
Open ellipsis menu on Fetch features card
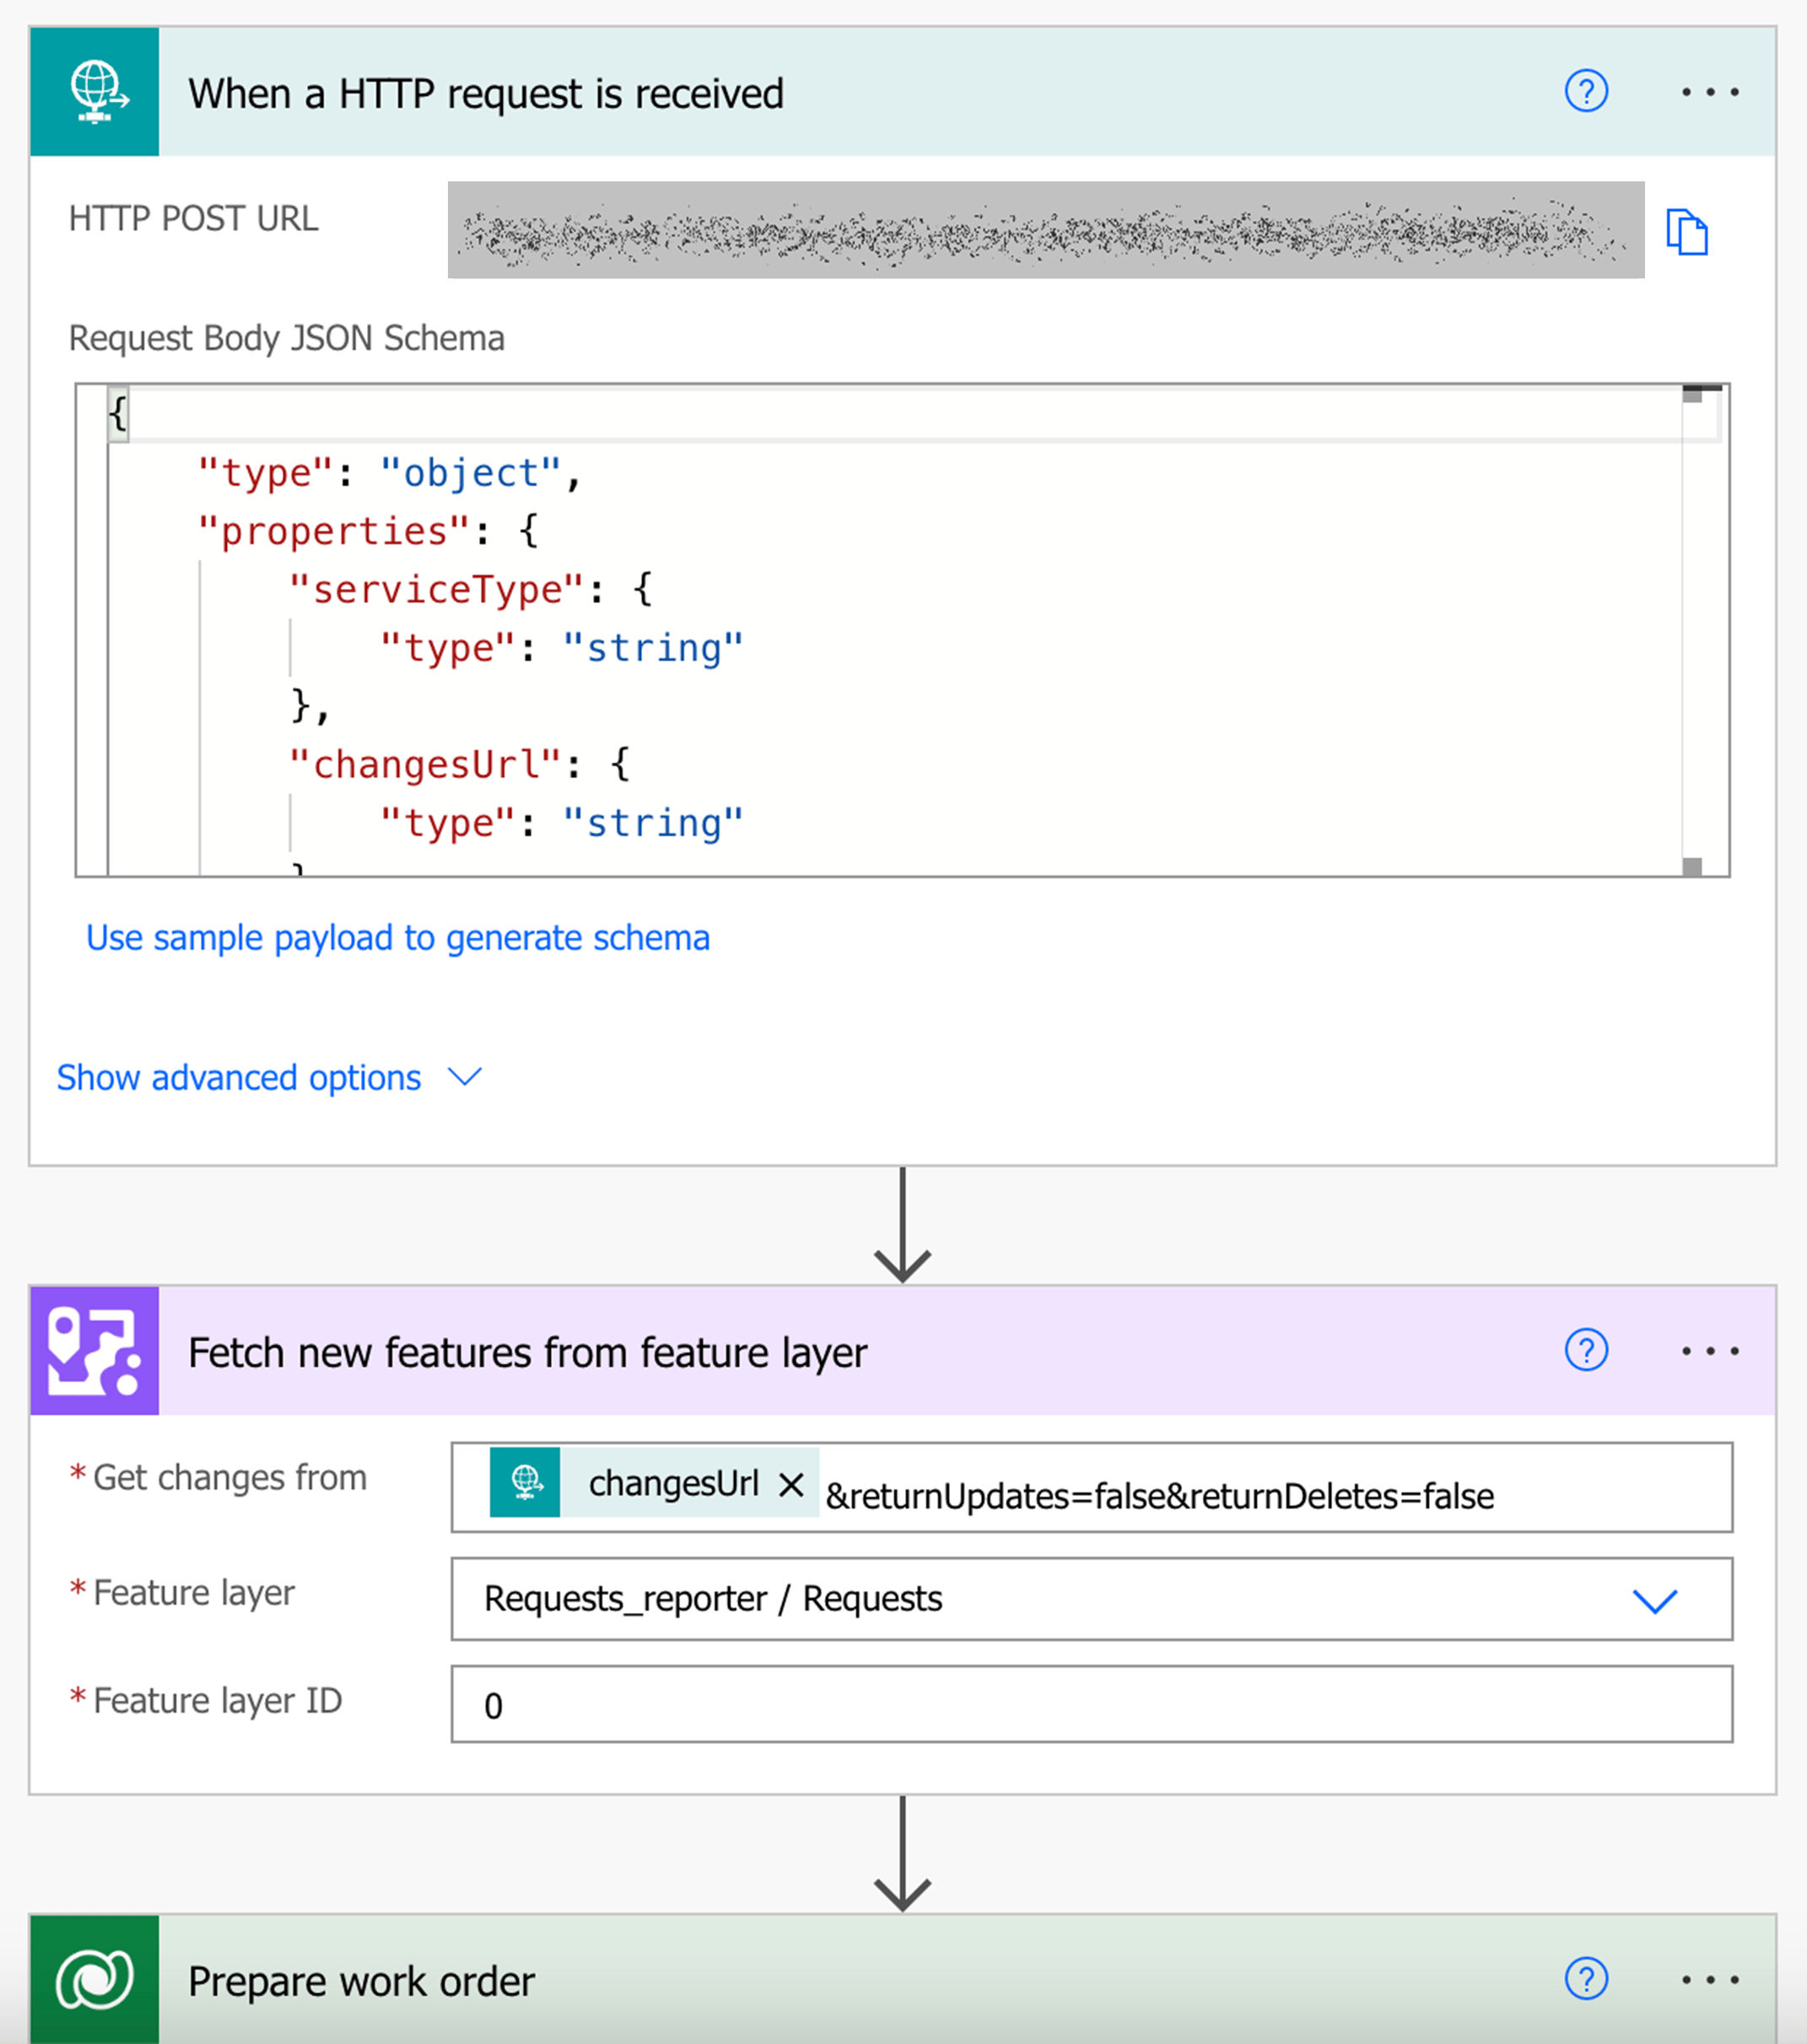pyautogui.click(x=1709, y=1350)
